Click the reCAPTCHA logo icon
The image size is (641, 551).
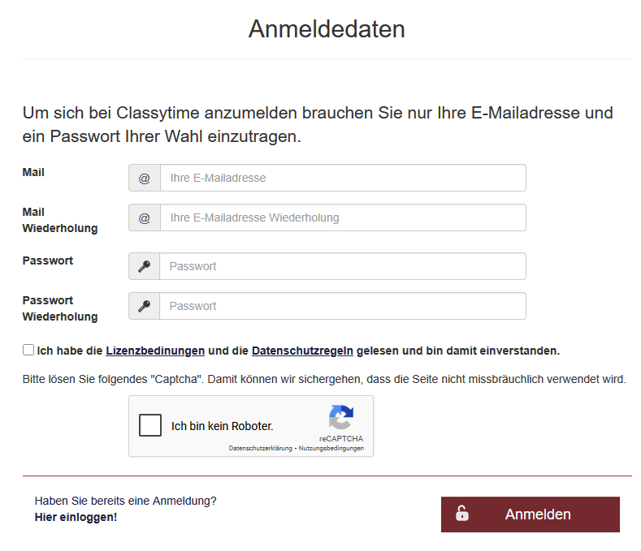click(x=340, y=418)
